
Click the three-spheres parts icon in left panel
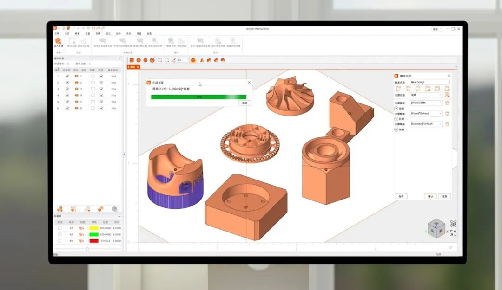click(x=59, y=209)
